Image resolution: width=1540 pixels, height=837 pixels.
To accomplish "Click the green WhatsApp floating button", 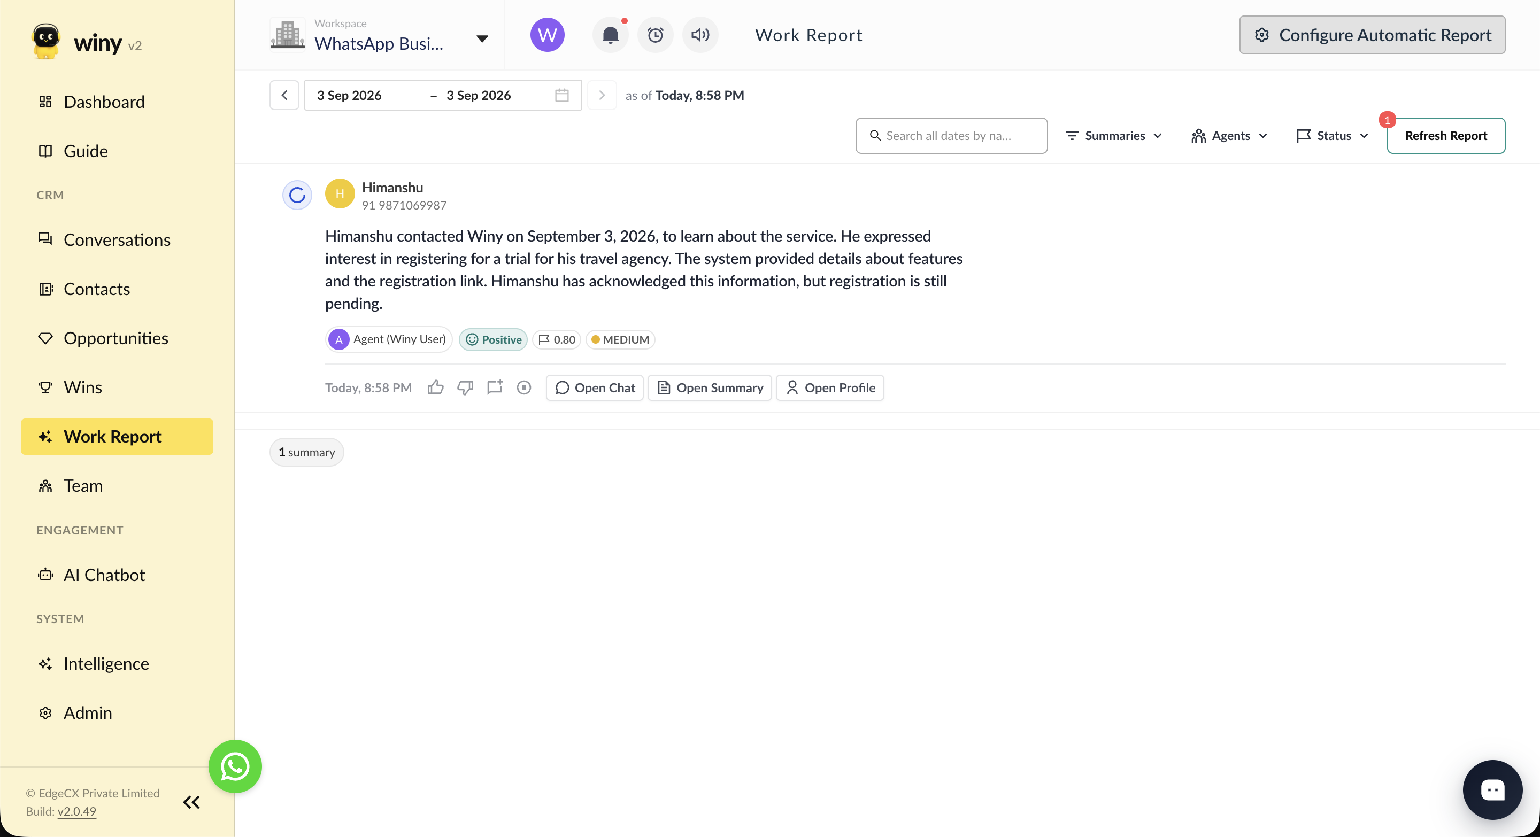I will click(235, 766).
